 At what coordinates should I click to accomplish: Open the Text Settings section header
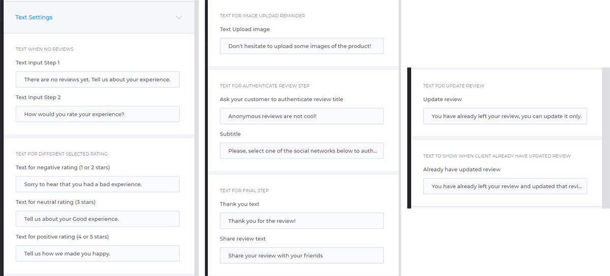99,17
